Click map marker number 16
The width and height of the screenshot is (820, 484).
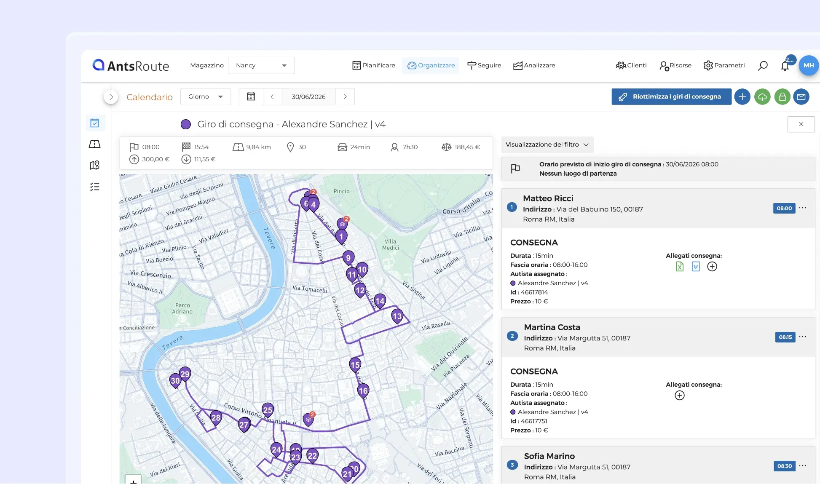(363, 391)
